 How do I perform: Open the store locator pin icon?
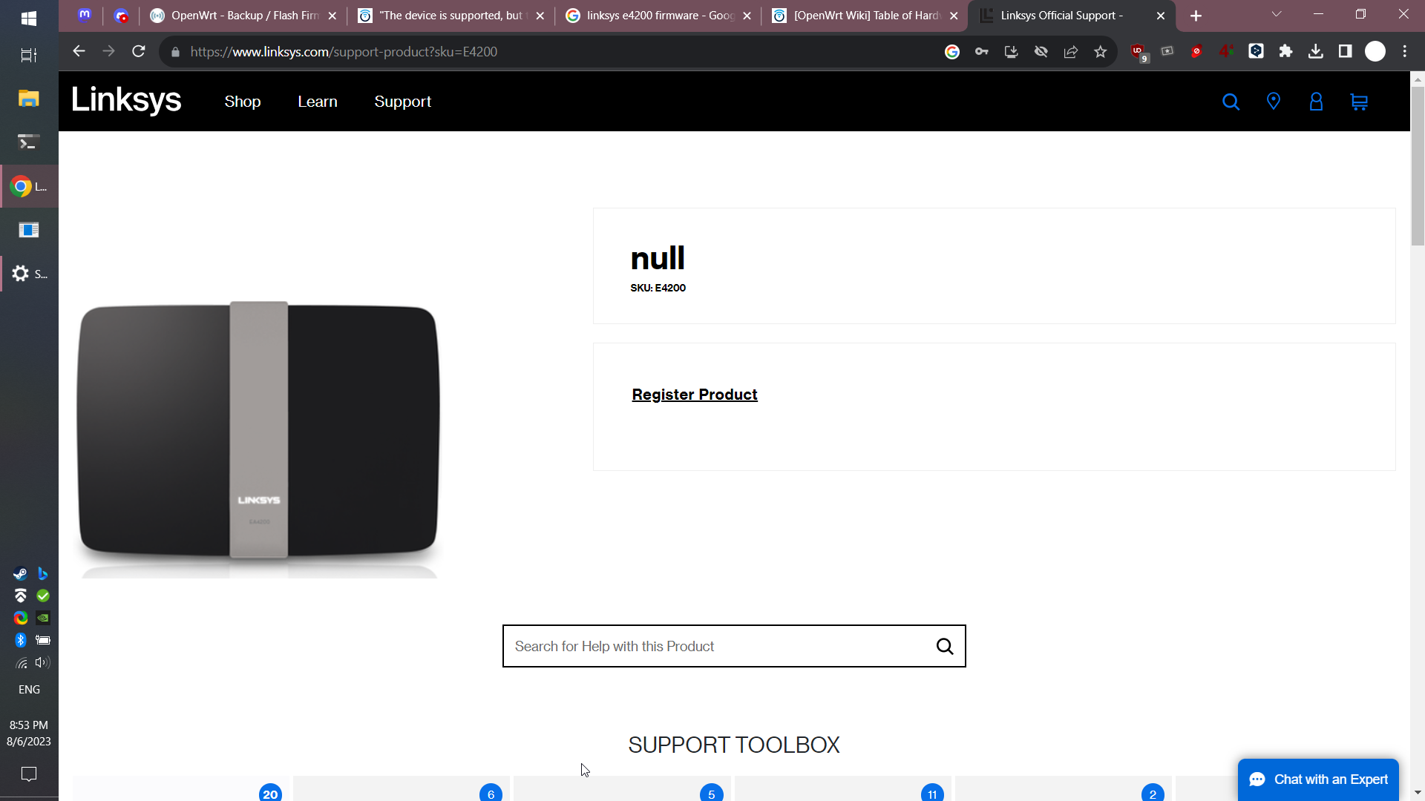[1274, 102]
